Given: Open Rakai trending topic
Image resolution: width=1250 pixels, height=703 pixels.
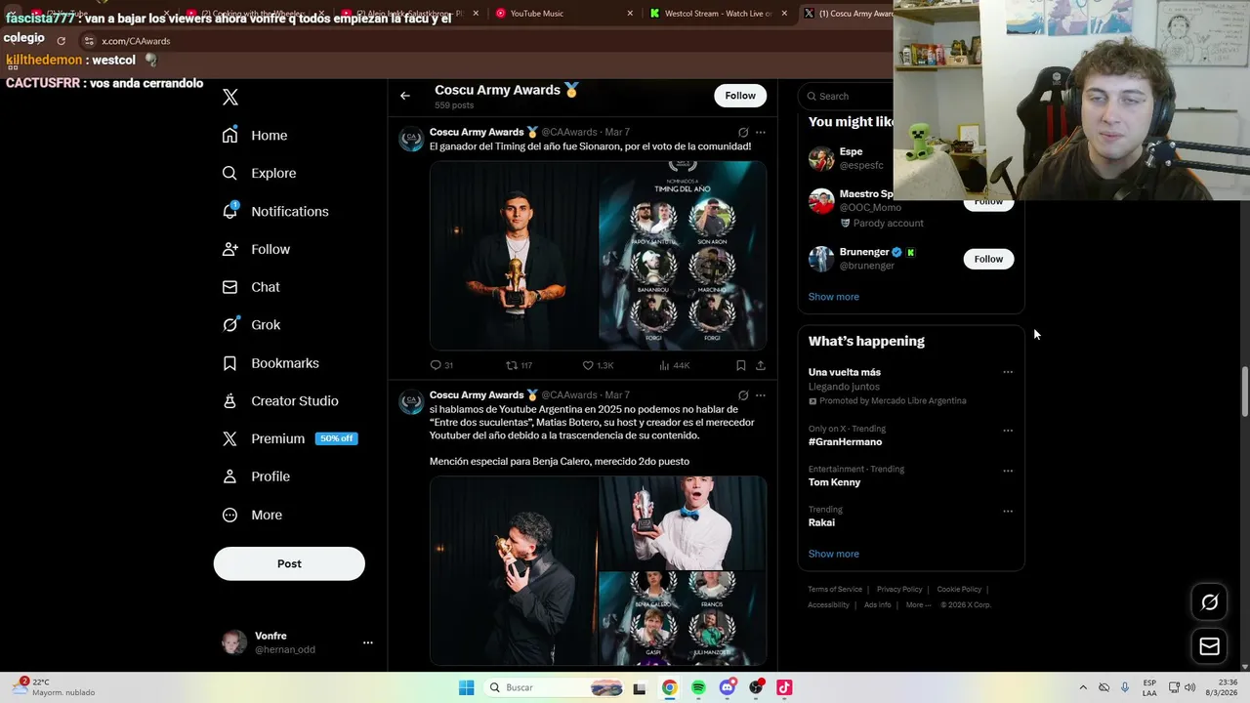Looking at the screenshot, I should click(821, 522).
